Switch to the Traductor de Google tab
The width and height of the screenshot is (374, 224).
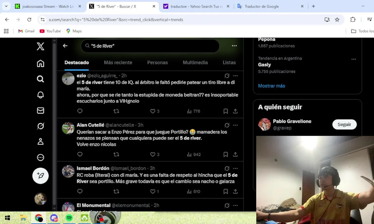(x=271, y=6)
